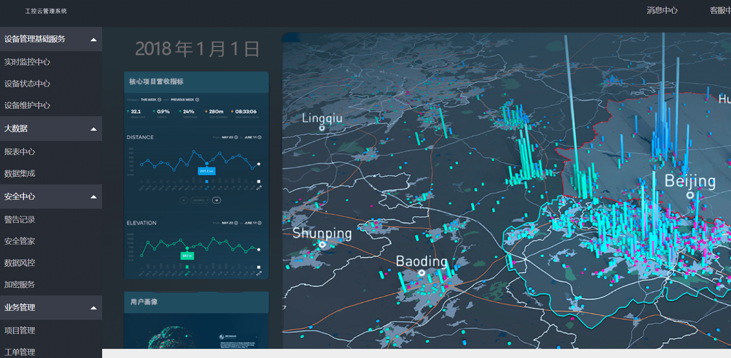Open the PREVIOUS WEEK compare dropdown

tap(185, 100)
